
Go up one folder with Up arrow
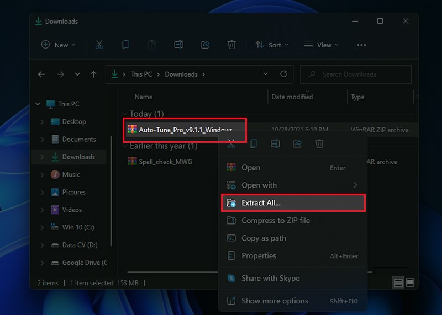[93, 74]
